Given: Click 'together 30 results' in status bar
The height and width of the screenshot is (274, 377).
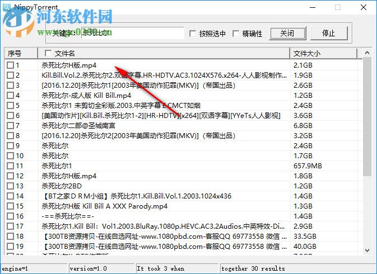Looking at the screenshot, I should (x=253, y=269).
